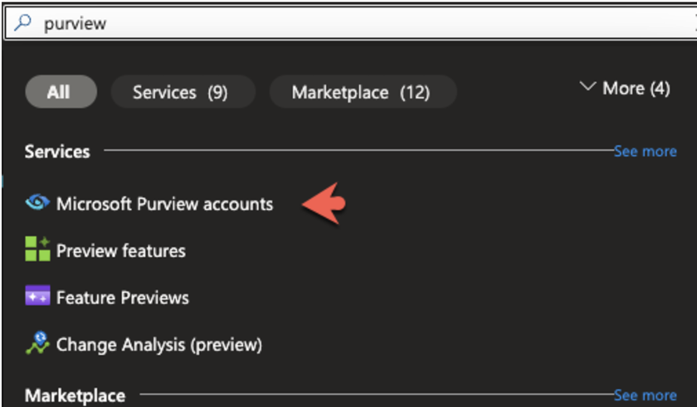Open Change Analysis (preview) result
697x407 pixels.
(159, 345)
